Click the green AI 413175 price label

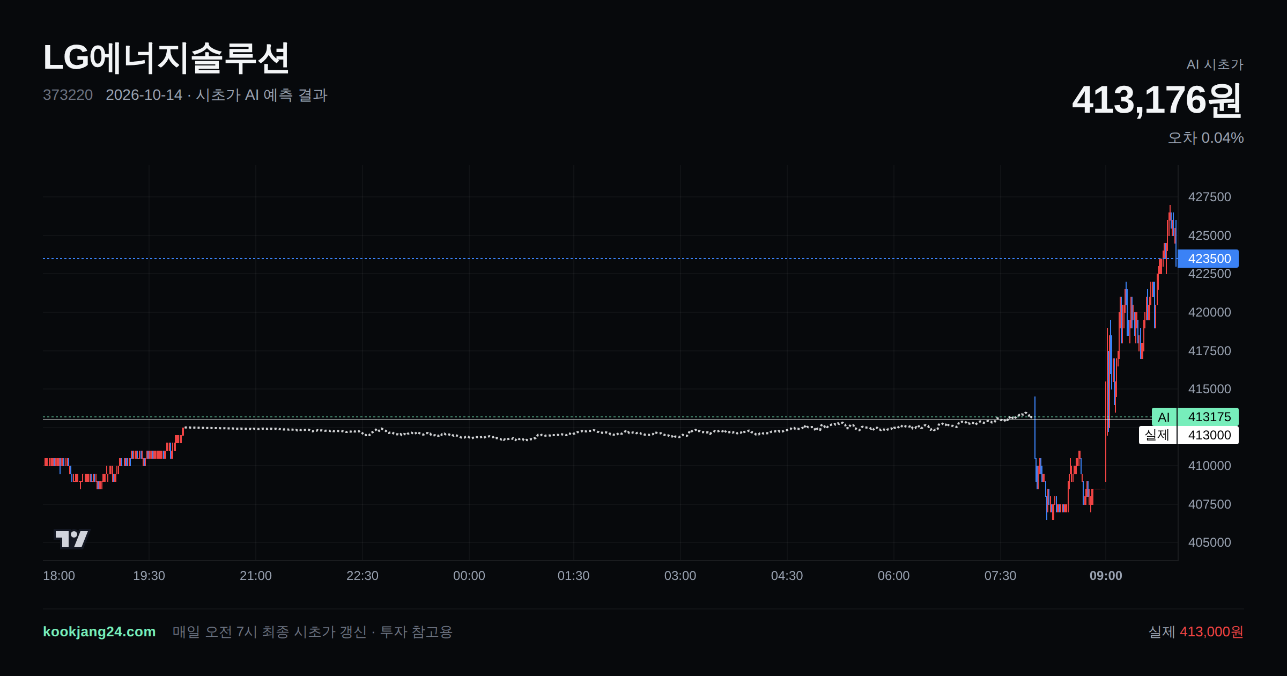coord(1195,417)
